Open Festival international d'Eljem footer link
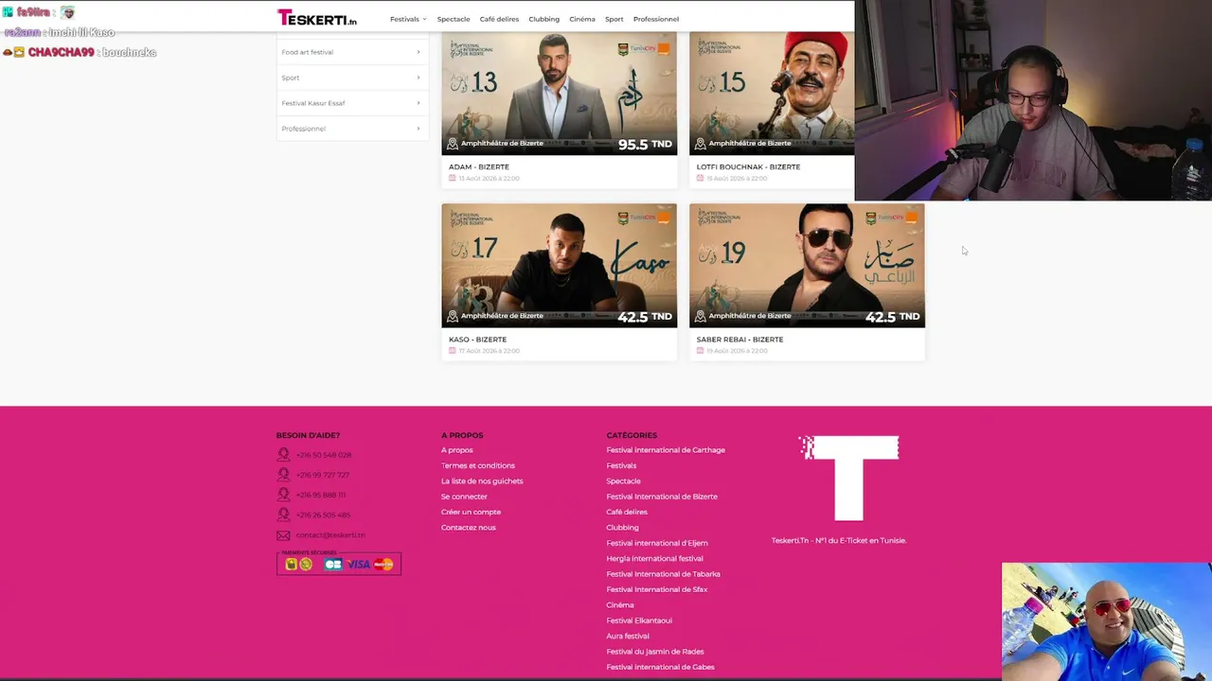The image size is (1212, 681). tap(657, 543)
